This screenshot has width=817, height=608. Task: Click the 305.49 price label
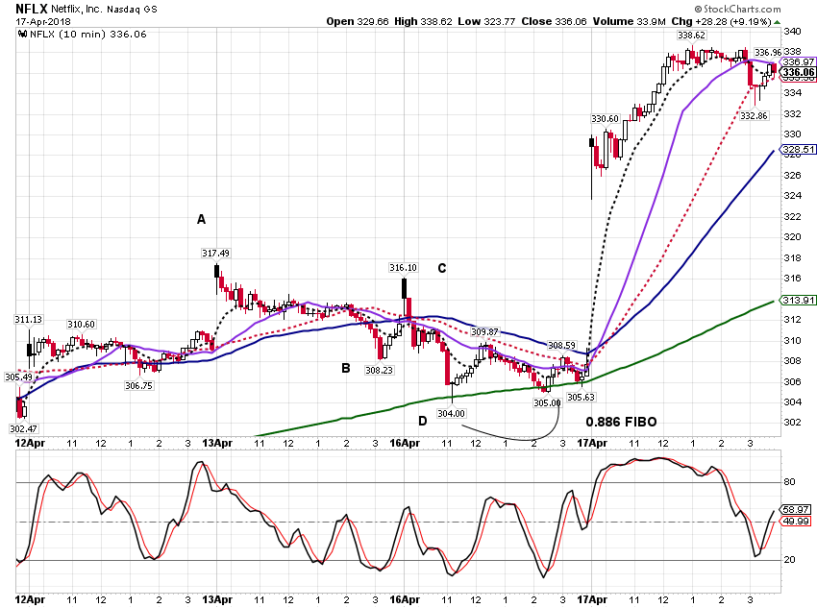point(18,377)
